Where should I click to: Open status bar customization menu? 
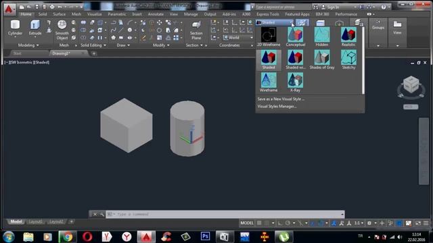pos(426,223)
